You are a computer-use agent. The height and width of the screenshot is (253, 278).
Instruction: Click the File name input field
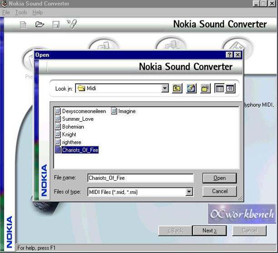(x=140, y=178)
